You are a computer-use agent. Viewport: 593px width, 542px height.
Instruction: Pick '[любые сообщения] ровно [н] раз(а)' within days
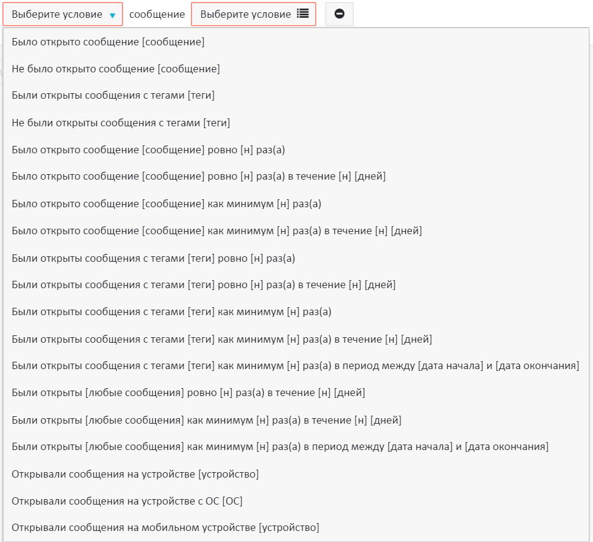click(188, 393)
